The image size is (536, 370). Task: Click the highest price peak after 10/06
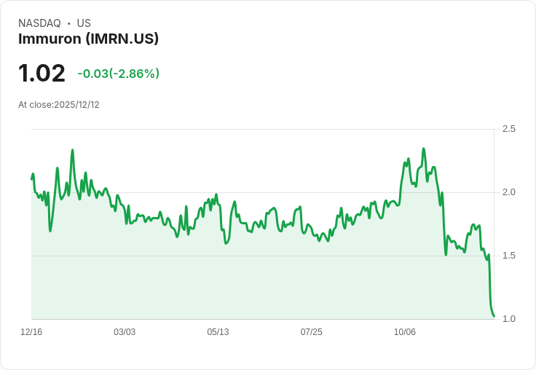pos(423,149)
